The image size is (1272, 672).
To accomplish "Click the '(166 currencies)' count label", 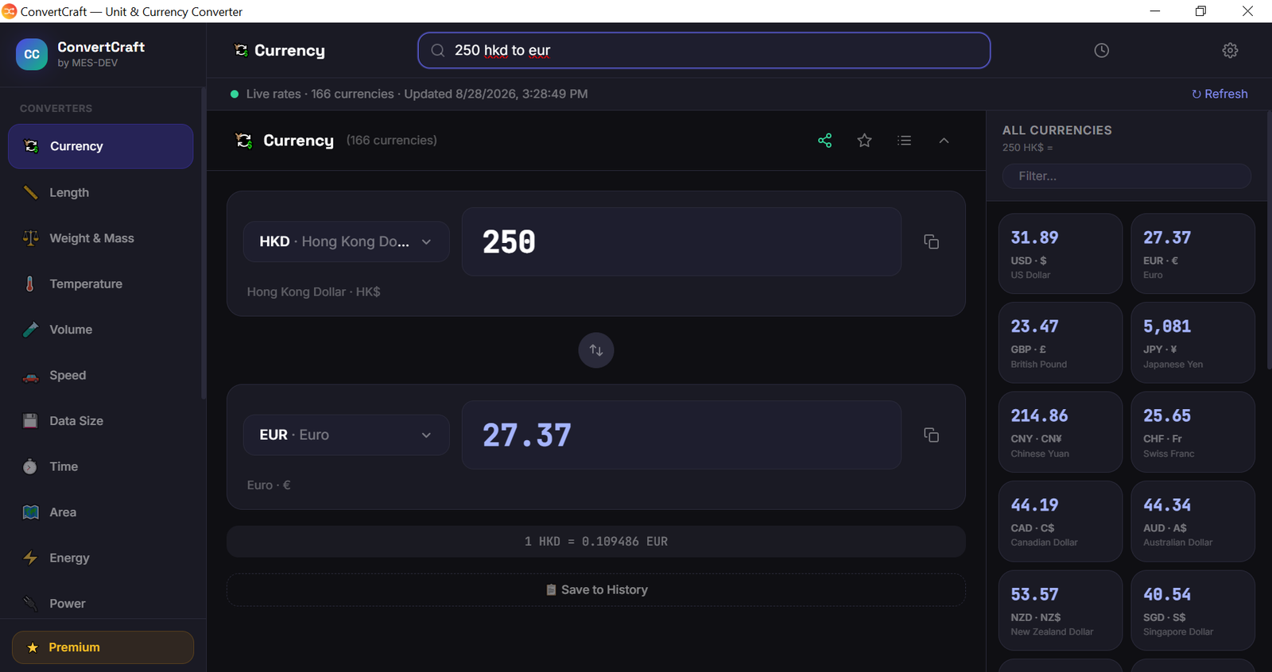I will [392, 141].
